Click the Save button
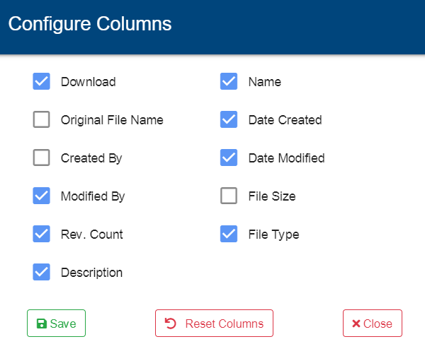Viewport: 425px width, 344px height. [57, 324]
